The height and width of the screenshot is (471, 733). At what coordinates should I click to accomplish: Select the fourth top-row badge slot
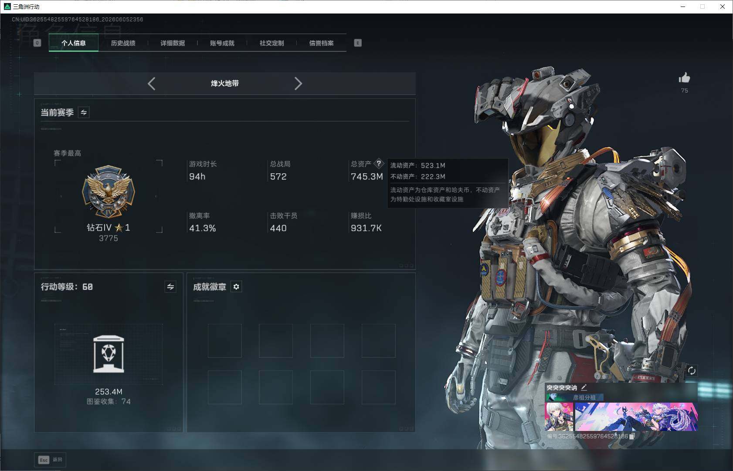point(379,341)
